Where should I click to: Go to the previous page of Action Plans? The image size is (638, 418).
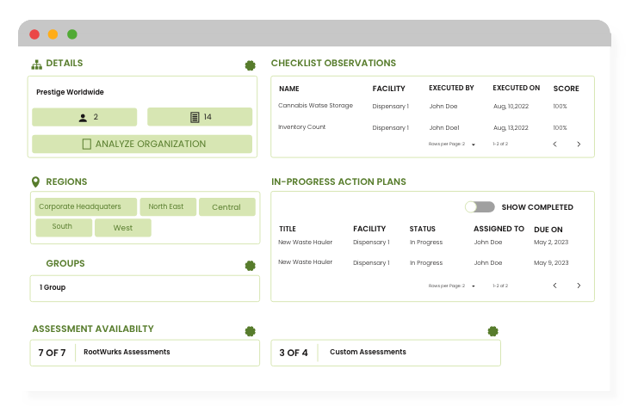coord(554,286)
